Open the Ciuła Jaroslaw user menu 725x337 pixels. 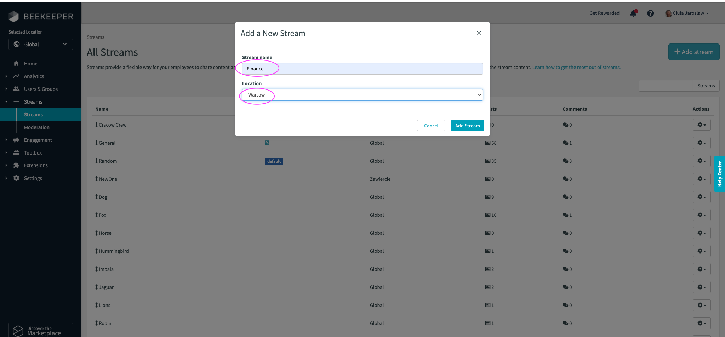(x=687, y=13)
